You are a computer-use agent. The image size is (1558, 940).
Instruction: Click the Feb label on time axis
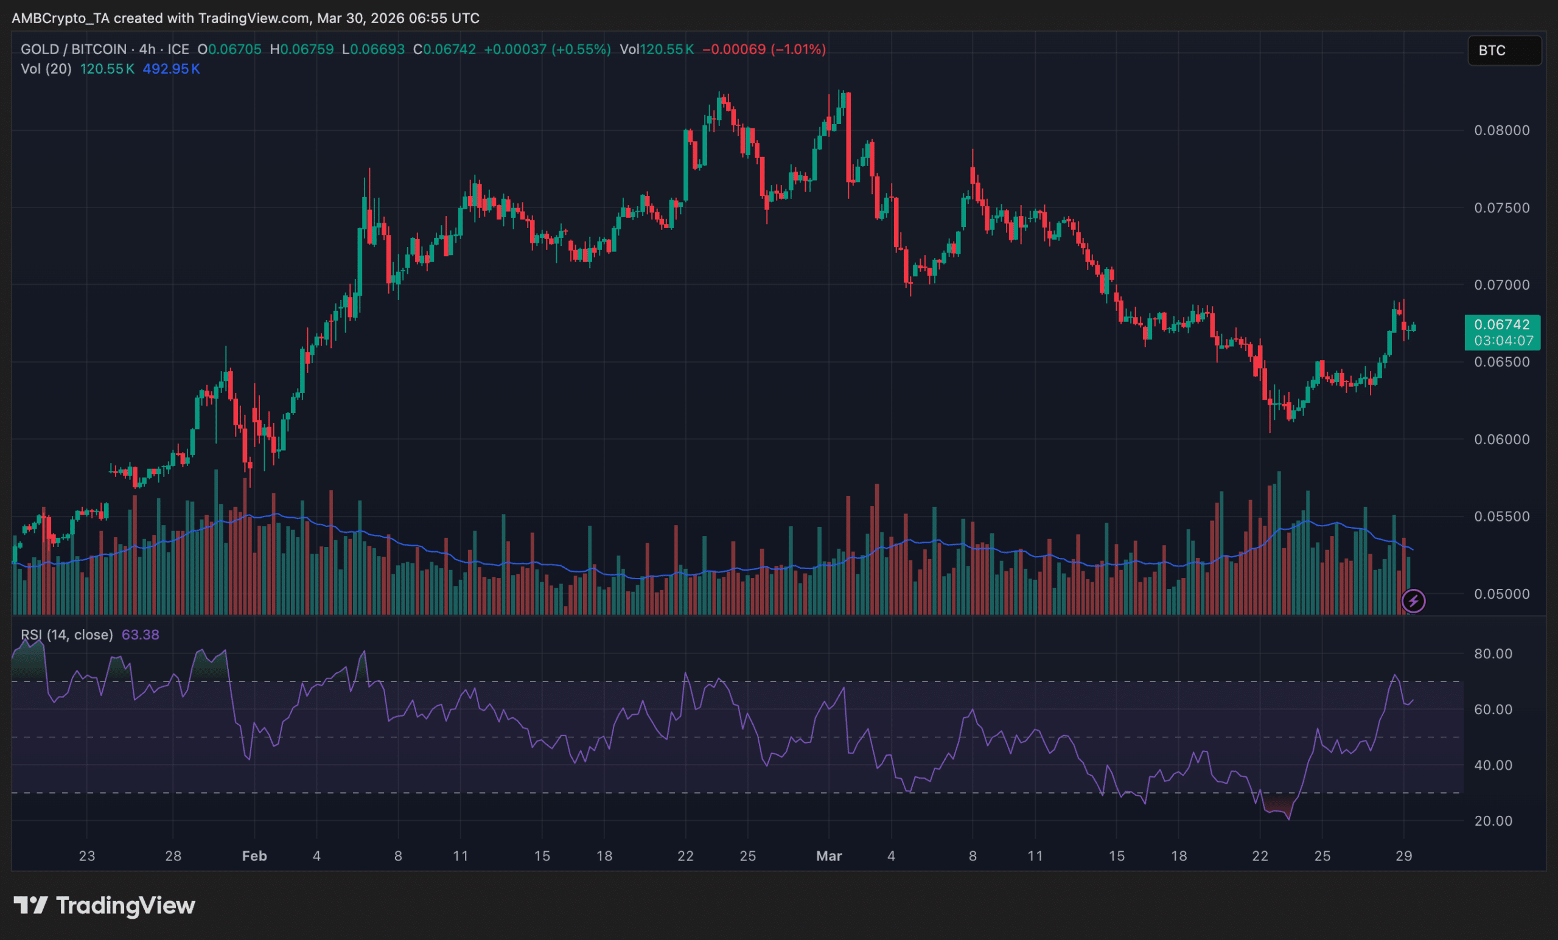coord(254,856)
